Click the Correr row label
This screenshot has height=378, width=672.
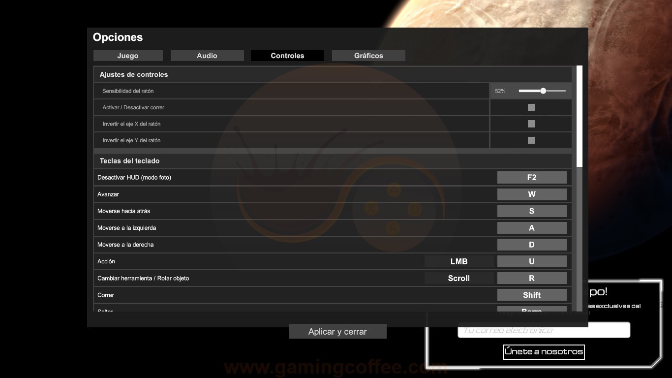tap(106, 295)
